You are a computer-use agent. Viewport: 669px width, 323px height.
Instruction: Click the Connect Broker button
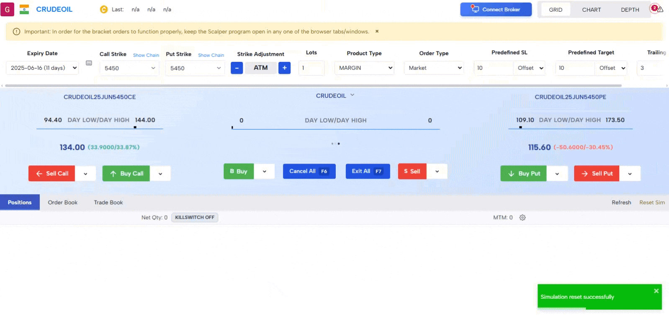(496, 10)
